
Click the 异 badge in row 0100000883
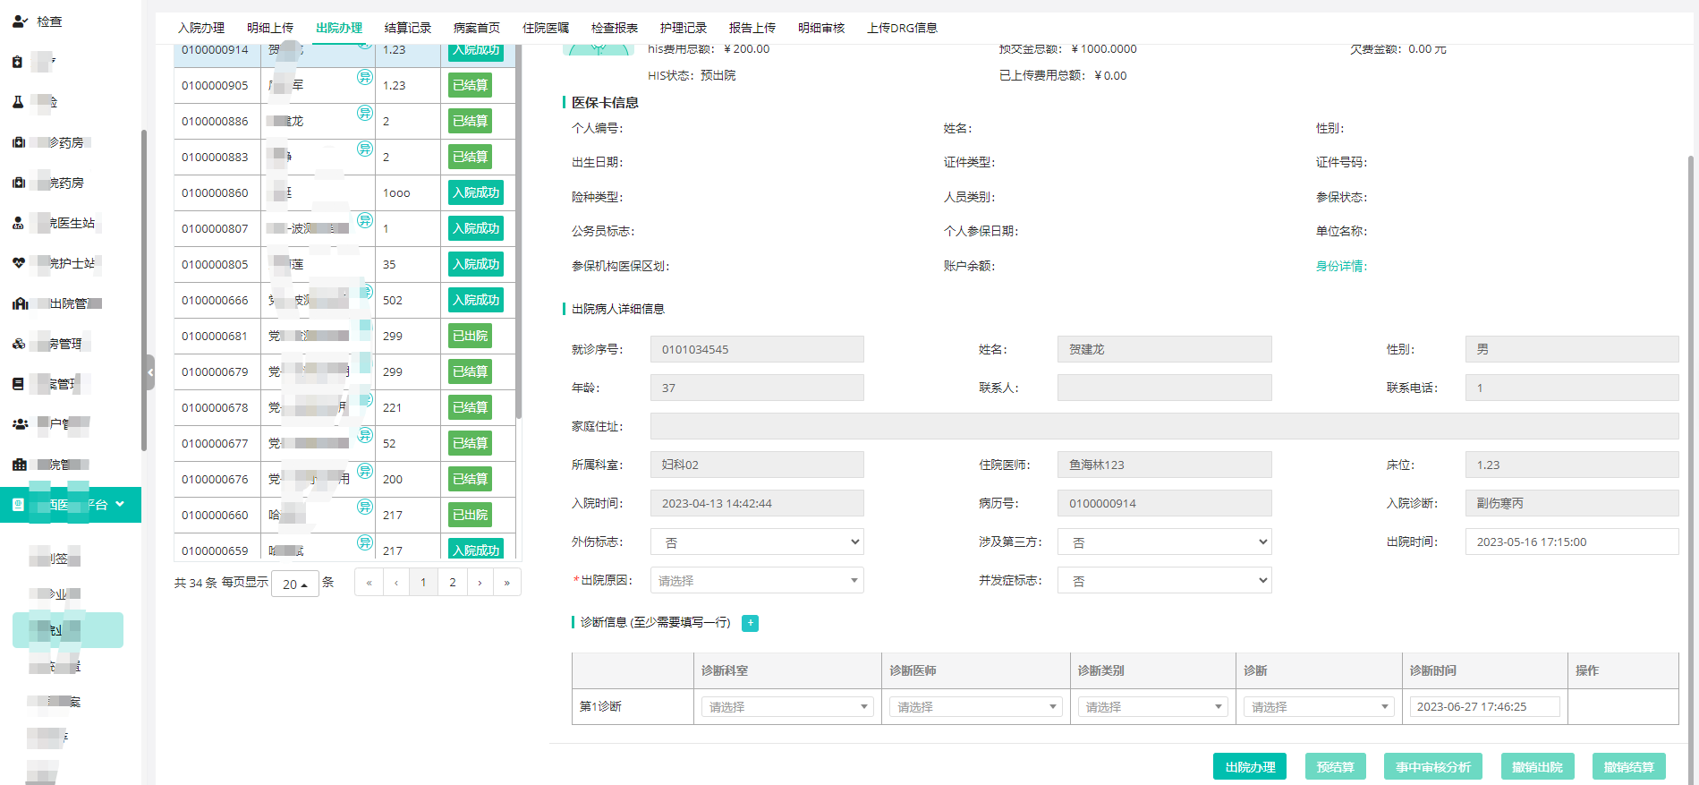coord(365,149)
